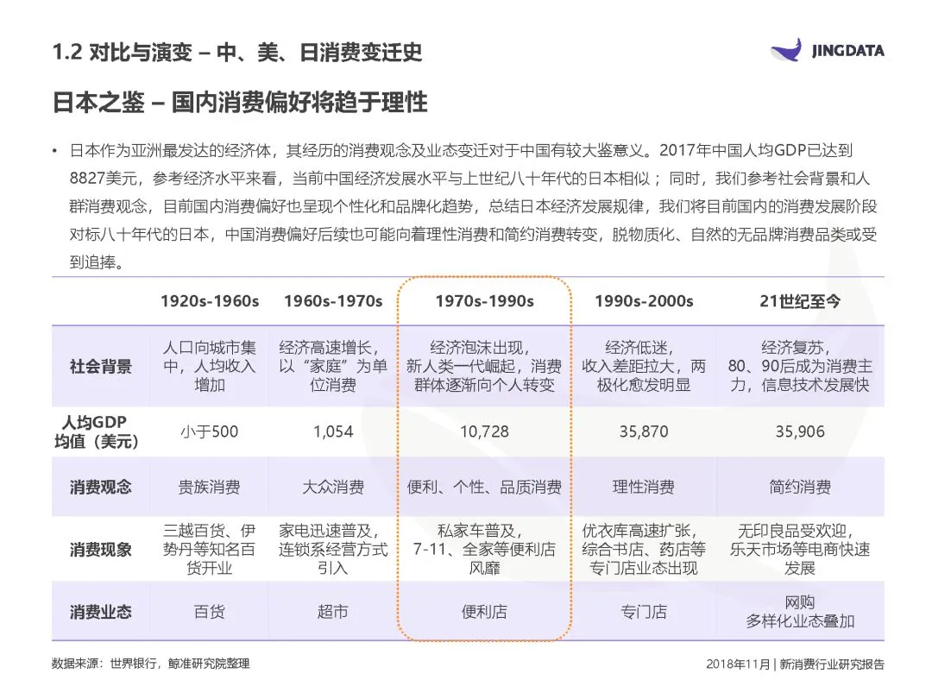Click the cell starting '经济泡沫出现'
This screenshot has width=932, height=699.
click(x=484, y=366)
